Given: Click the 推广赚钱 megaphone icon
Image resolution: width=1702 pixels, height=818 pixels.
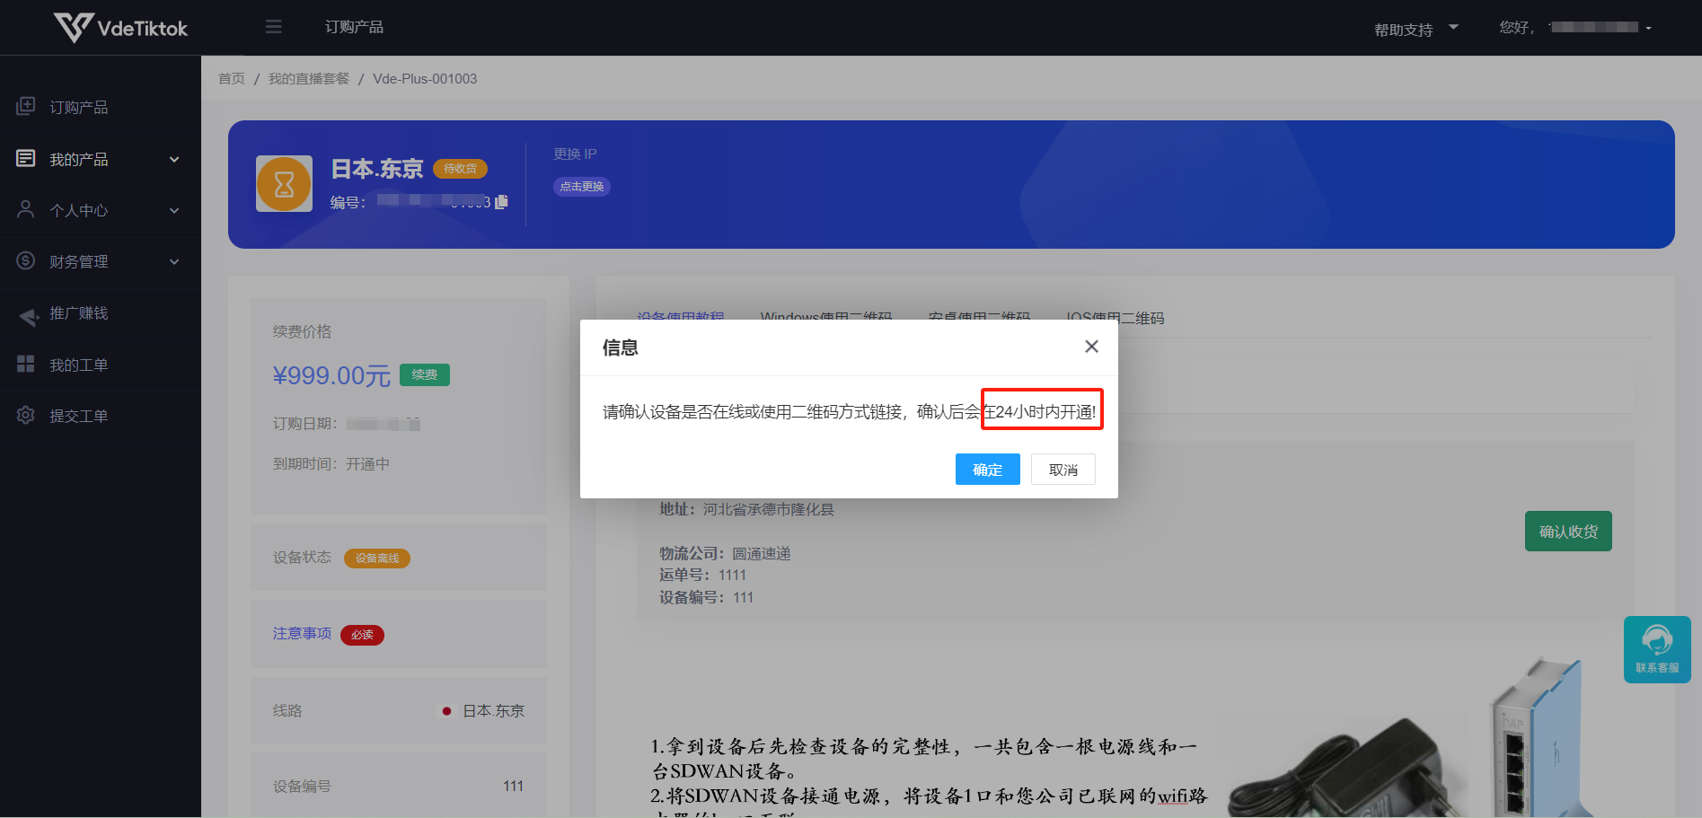Looking at the screenshot, I should tap(28, 314).
